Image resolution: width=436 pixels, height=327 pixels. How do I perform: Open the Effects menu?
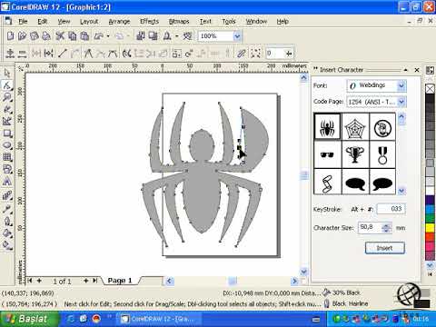tap(149, 22)
